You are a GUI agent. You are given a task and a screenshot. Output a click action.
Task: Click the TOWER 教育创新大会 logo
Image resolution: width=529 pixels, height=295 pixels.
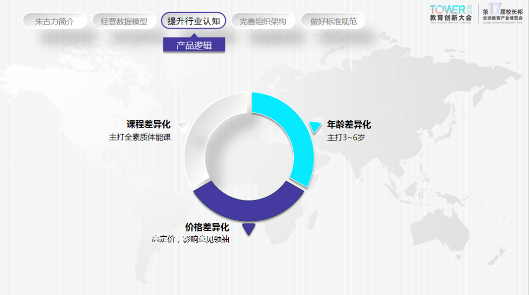pyautogui.click(x=451, y=13)
